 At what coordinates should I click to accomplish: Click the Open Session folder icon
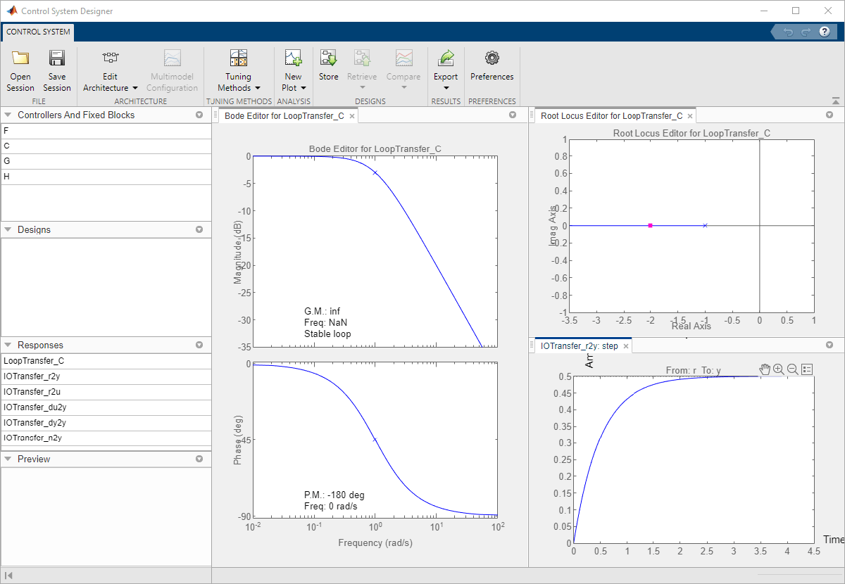coord(20,59)
